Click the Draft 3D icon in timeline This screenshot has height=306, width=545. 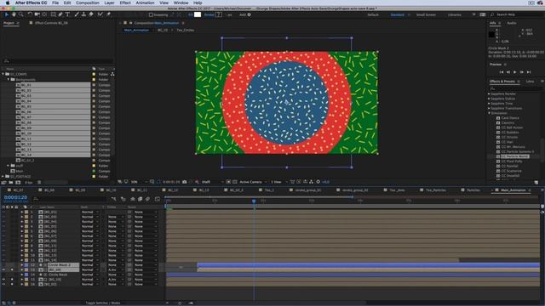click(x=123, y=199)
